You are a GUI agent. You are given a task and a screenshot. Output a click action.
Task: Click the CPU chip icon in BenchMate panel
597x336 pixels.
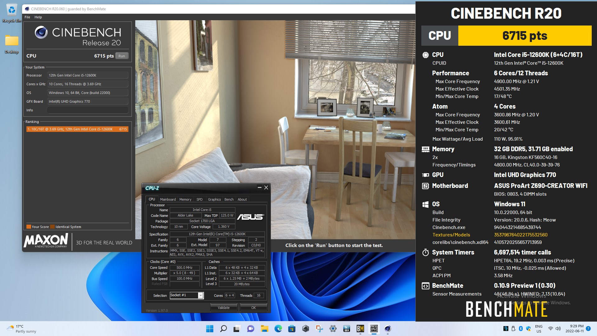click(425, 55)
